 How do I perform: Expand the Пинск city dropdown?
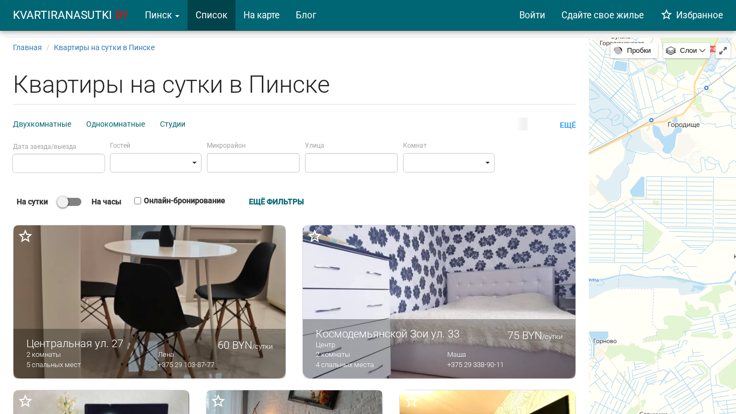162,15
